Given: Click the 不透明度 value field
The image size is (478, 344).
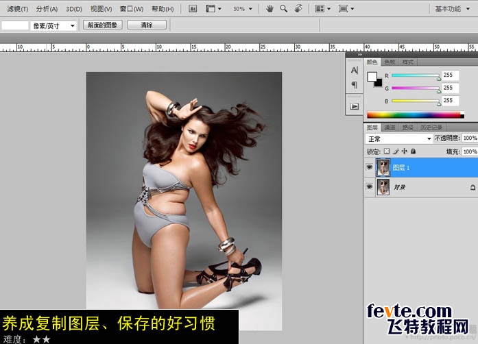Looking at the screenshot, I should point(470,138).
